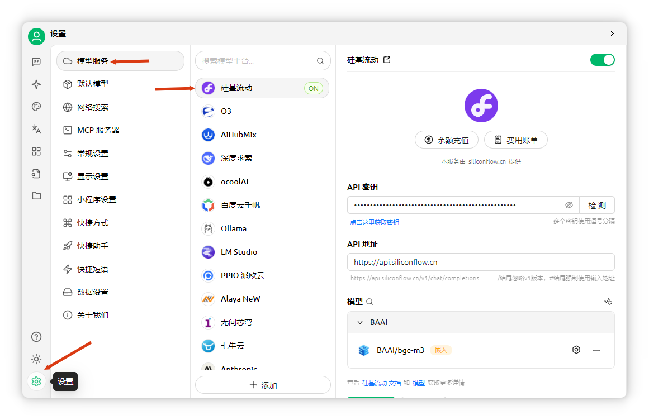This screenshot has width=649, height=420.
Task: Open the translate sidebar icon
Action: click(36, 129)
